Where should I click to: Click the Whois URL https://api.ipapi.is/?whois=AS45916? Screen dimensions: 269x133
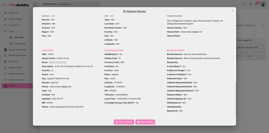click(x=67, y=107)
